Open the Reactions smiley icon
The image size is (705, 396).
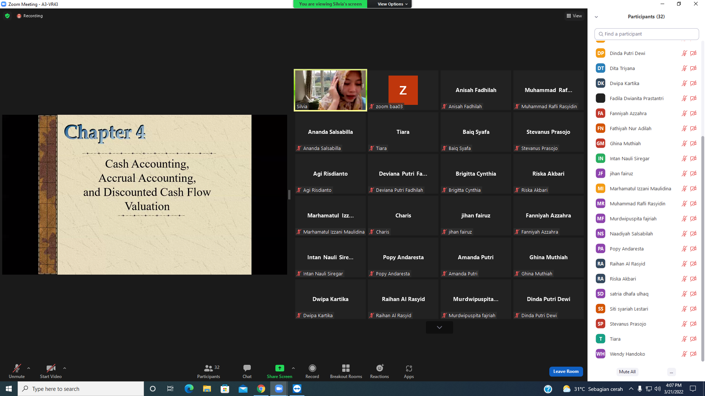(x=380, y=368)
